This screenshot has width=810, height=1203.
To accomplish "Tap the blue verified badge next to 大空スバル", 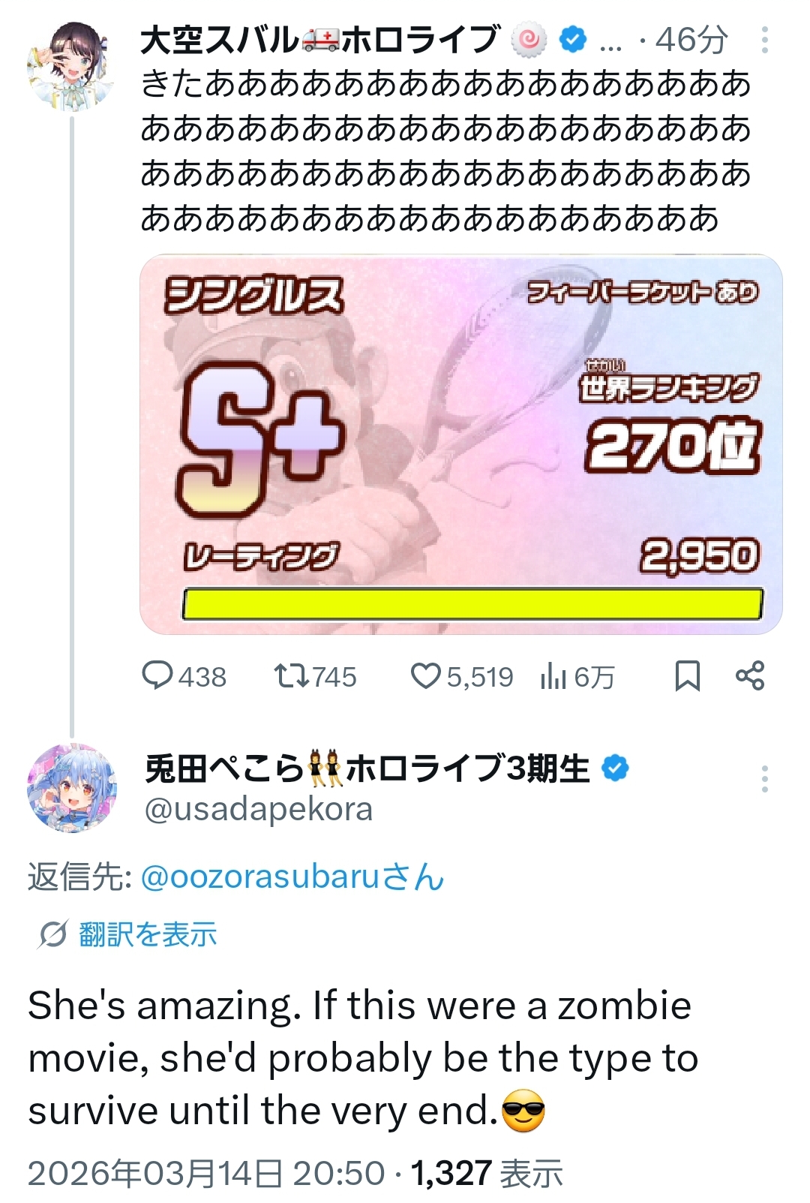I will pyautogui.click(x=573, y=40).
